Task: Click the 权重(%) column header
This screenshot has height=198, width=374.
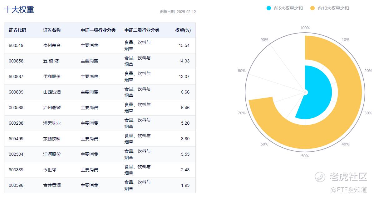Action: point(183,30)
